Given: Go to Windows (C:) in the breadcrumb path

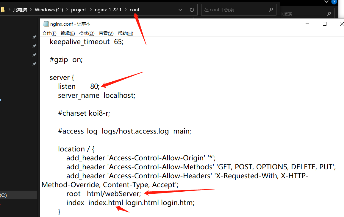Looking at the screenshot, I should [49, 10].
